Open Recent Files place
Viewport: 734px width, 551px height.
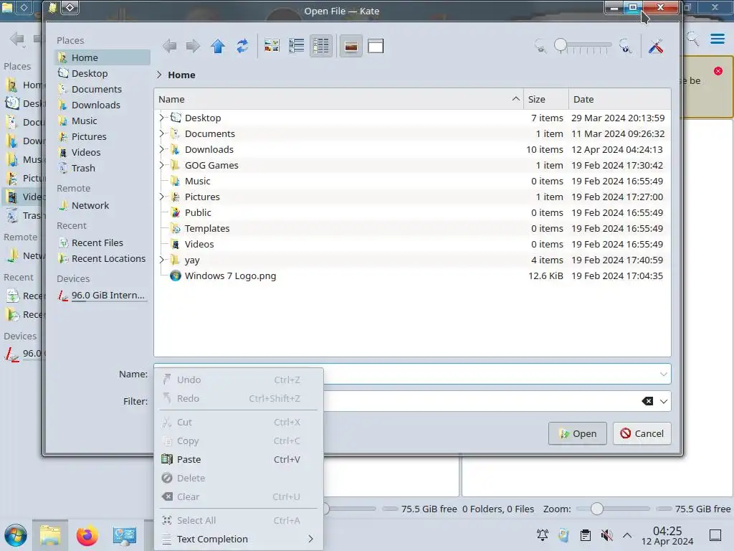pyautogui.click(x=103, y=242)
